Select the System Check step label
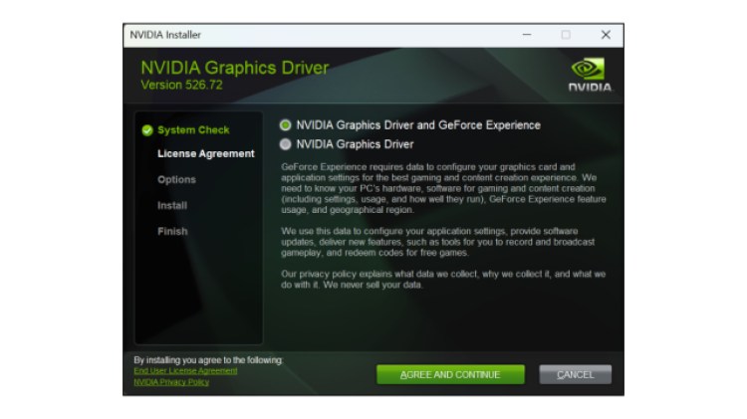Image resolution: width=747 pixels, height=419 pixels. click(193, 129)
